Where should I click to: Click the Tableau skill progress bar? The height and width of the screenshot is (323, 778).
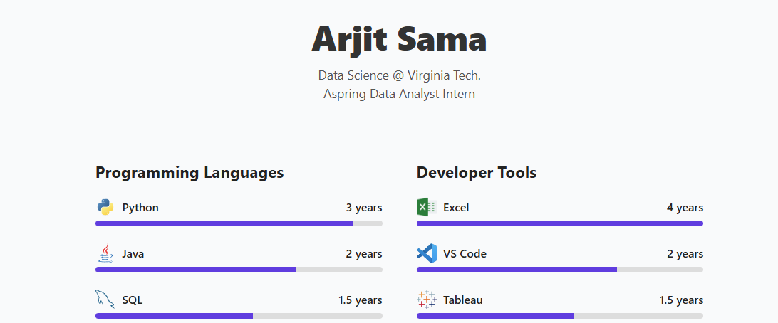(x=560, y=316)
